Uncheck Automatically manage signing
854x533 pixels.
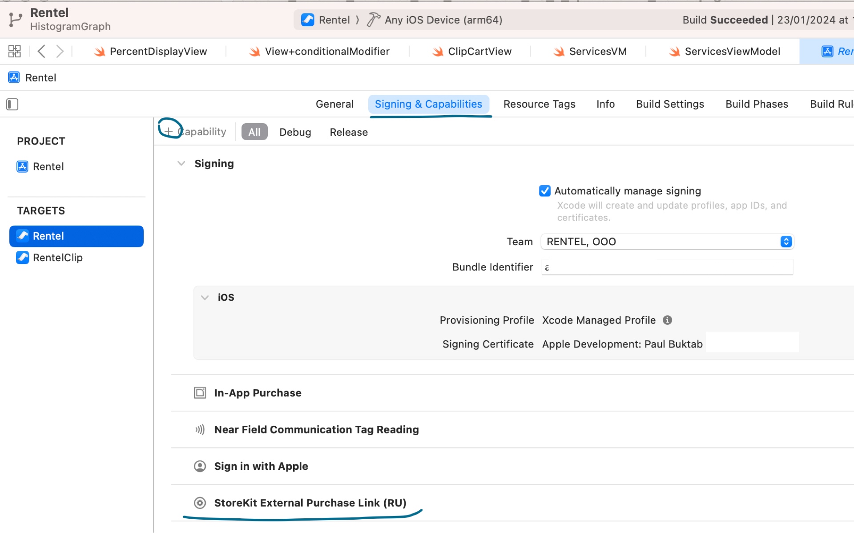pyautogui.click(x=544, y=190)
